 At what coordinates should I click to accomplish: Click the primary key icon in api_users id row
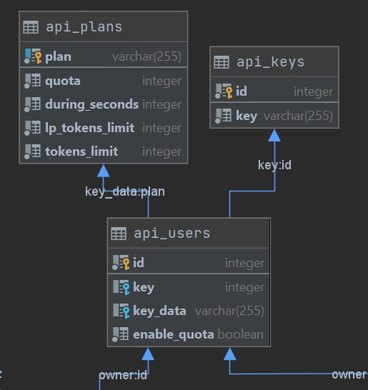(121, 263)
